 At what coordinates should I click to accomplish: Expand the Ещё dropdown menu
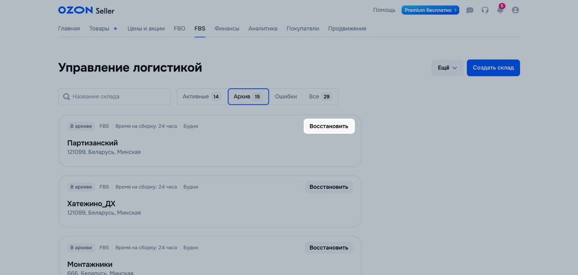[447, 68]
